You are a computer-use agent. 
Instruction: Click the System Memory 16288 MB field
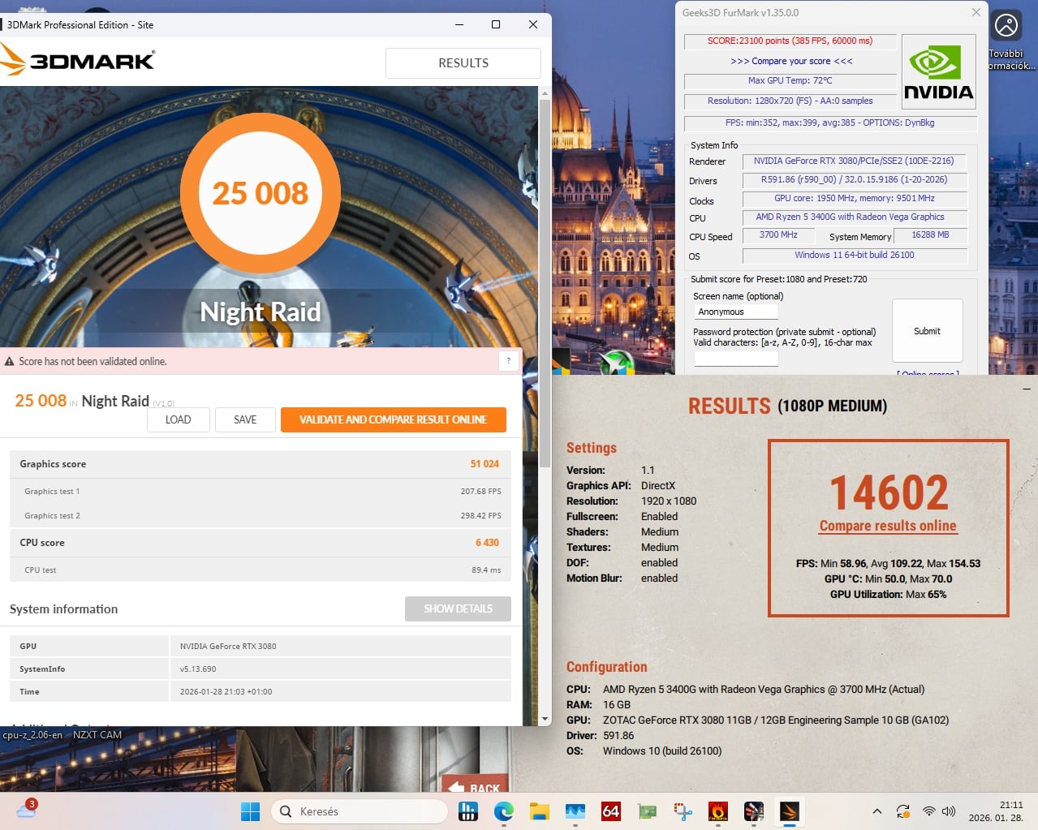pyautogui.click(x=930, y=235)
